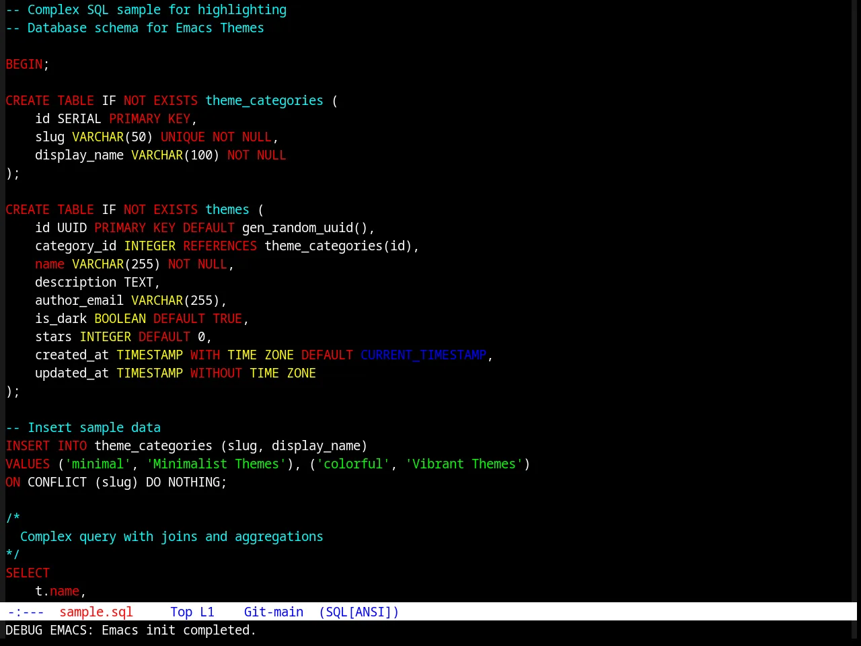The height and width of the screenshot is (646, 861).
Task: Click the 'minimal' string literal
Action: [98, 464]
